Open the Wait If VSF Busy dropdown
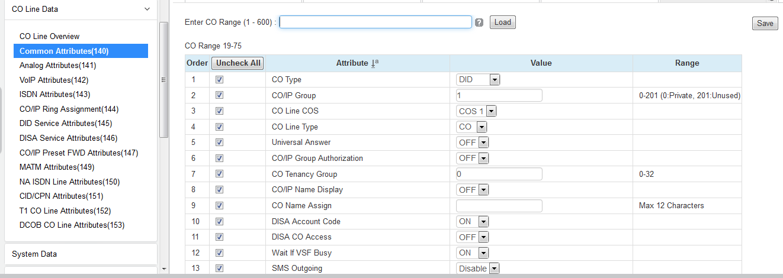This screenshot has width=783, height=278. click(473, 253)
